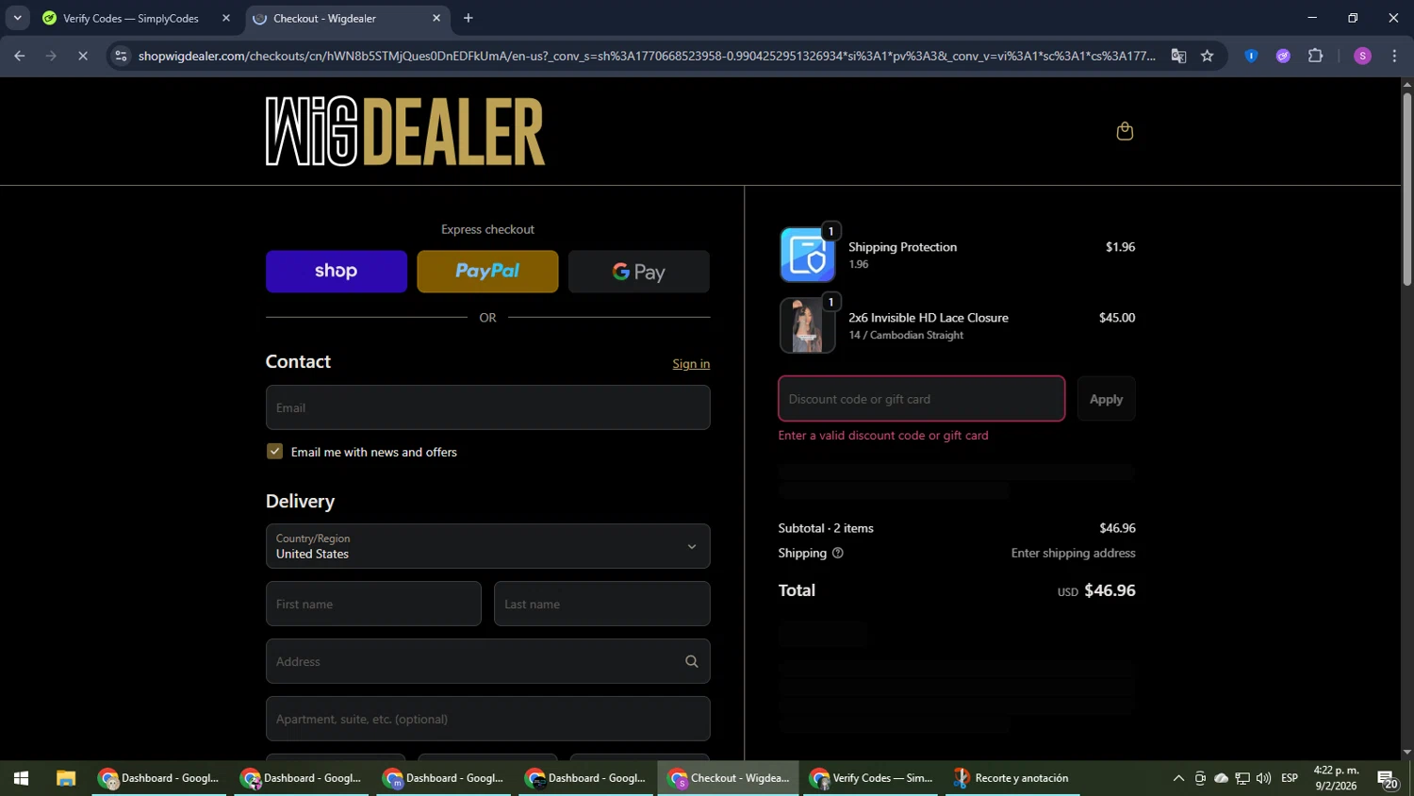The image size is (1414, 796).
Task: Focus the Apartment, suite, etc. field
Action: pyautogui.click(x=487, y=719)
